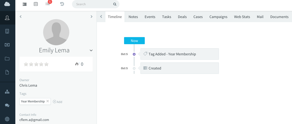The height and width of the screenshot is (124, 292).
Task: Open the recent history clock icon
Action: [x=62, y=4]
